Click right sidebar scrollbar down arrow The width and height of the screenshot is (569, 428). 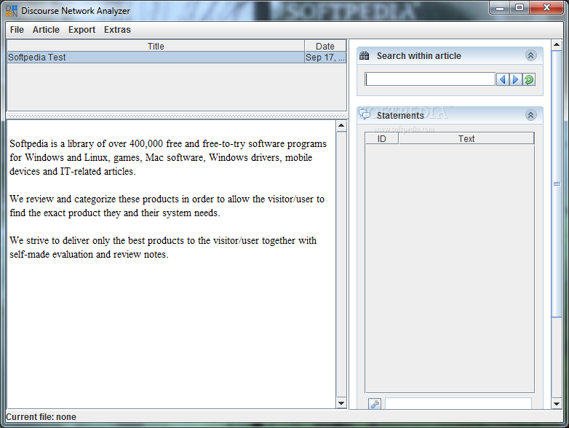pos(557,403)
